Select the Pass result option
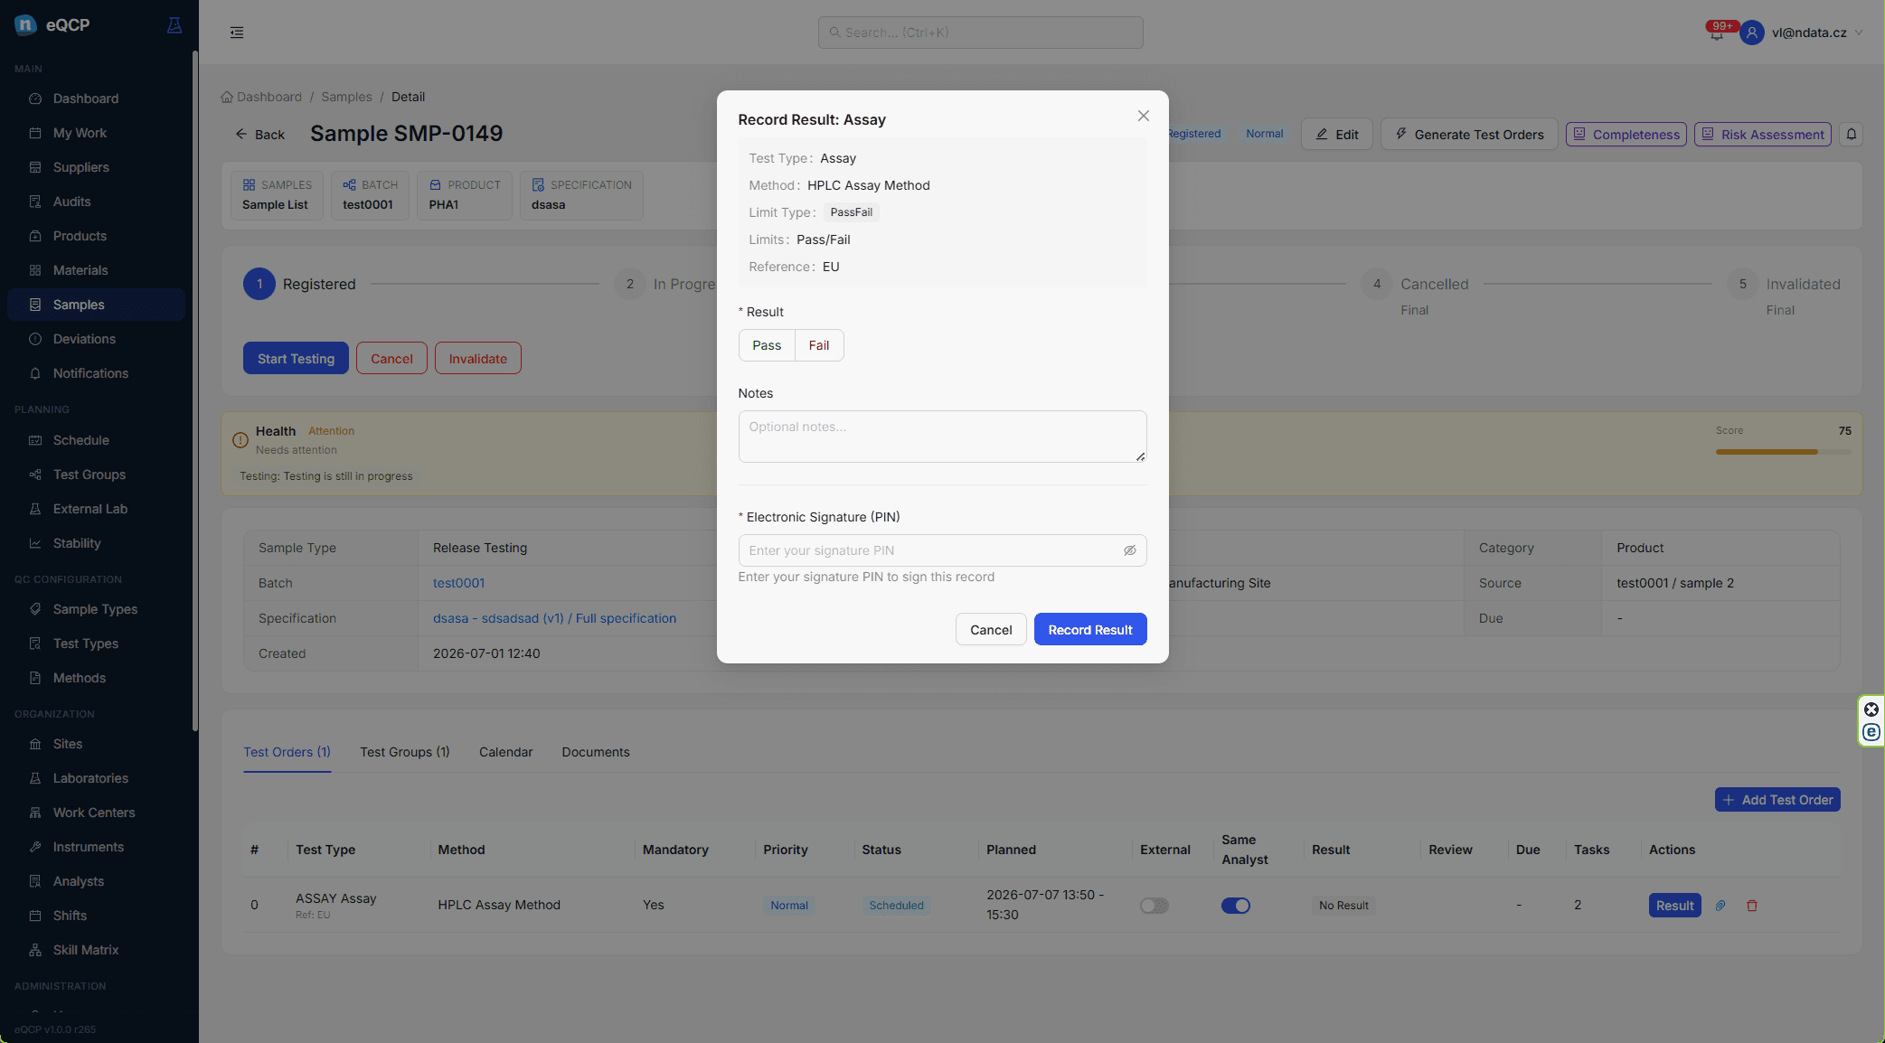This screenshot has width=1885, height=1043. coord(767,345)
